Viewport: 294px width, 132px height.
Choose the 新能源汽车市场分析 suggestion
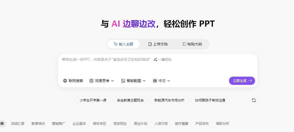(x=169, y=100)
